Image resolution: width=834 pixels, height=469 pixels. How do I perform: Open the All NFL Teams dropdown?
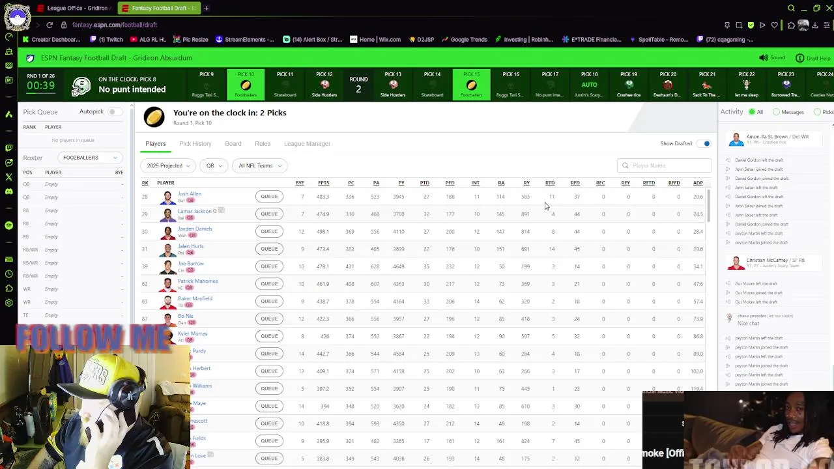click(x=260, y=165)
